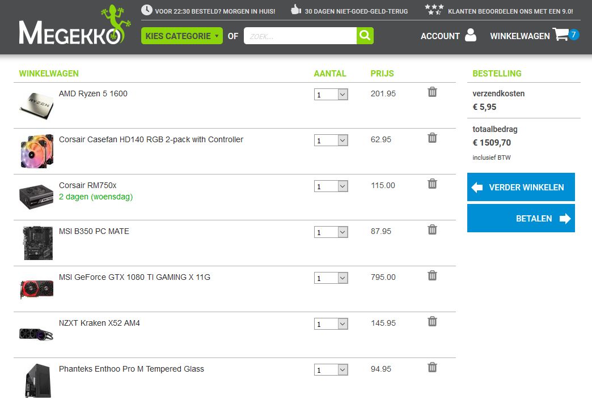Screen dimensions: 592x413
Task: Click the Corsair RGB fans thumbnail
Action: click(37, 151)
